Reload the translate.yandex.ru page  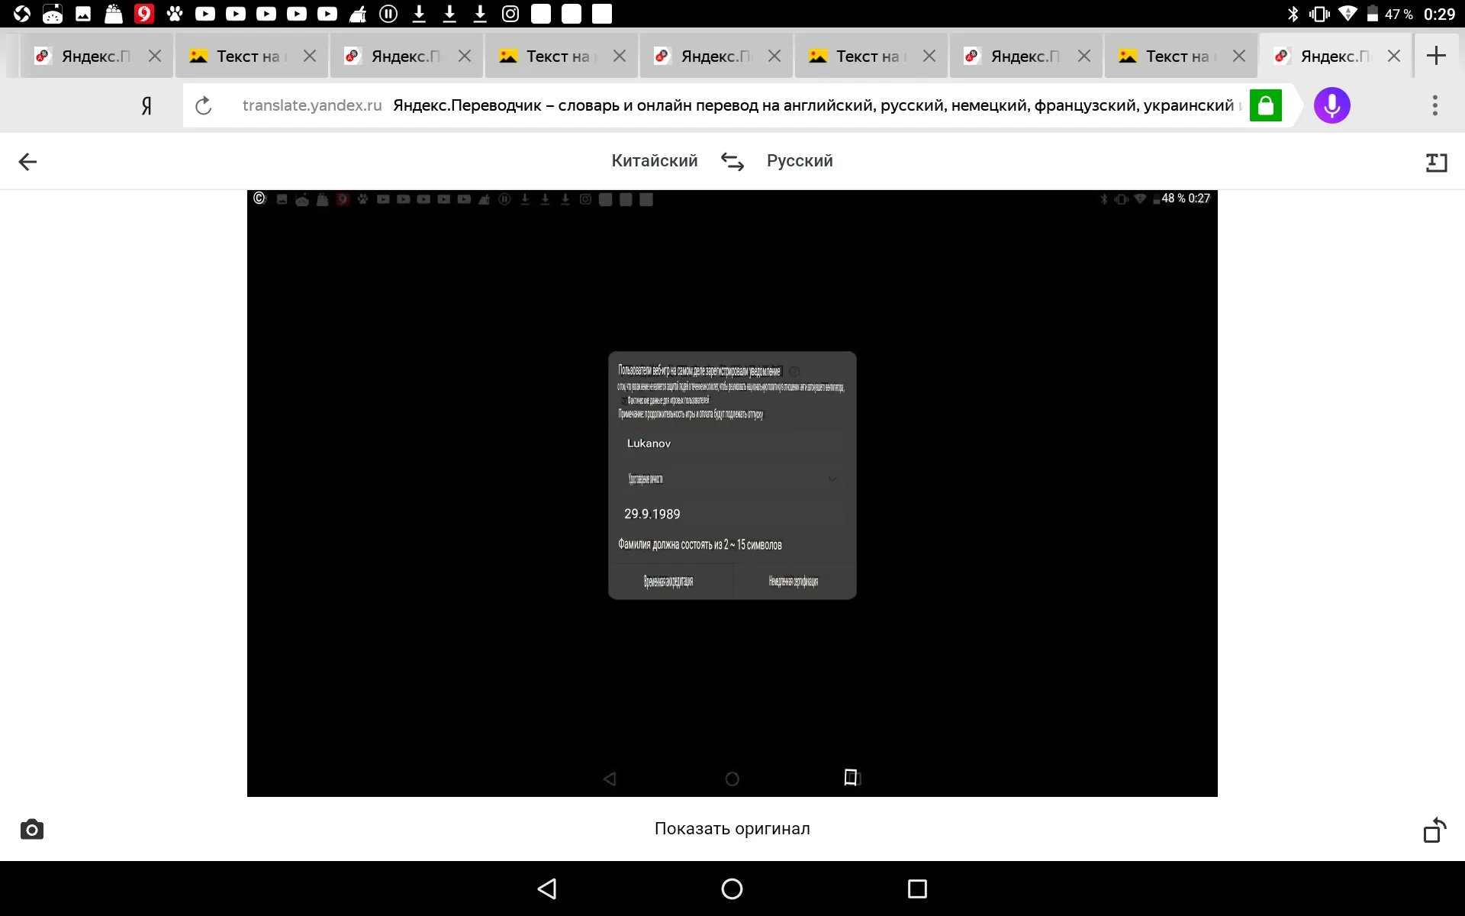click(203, 105)
